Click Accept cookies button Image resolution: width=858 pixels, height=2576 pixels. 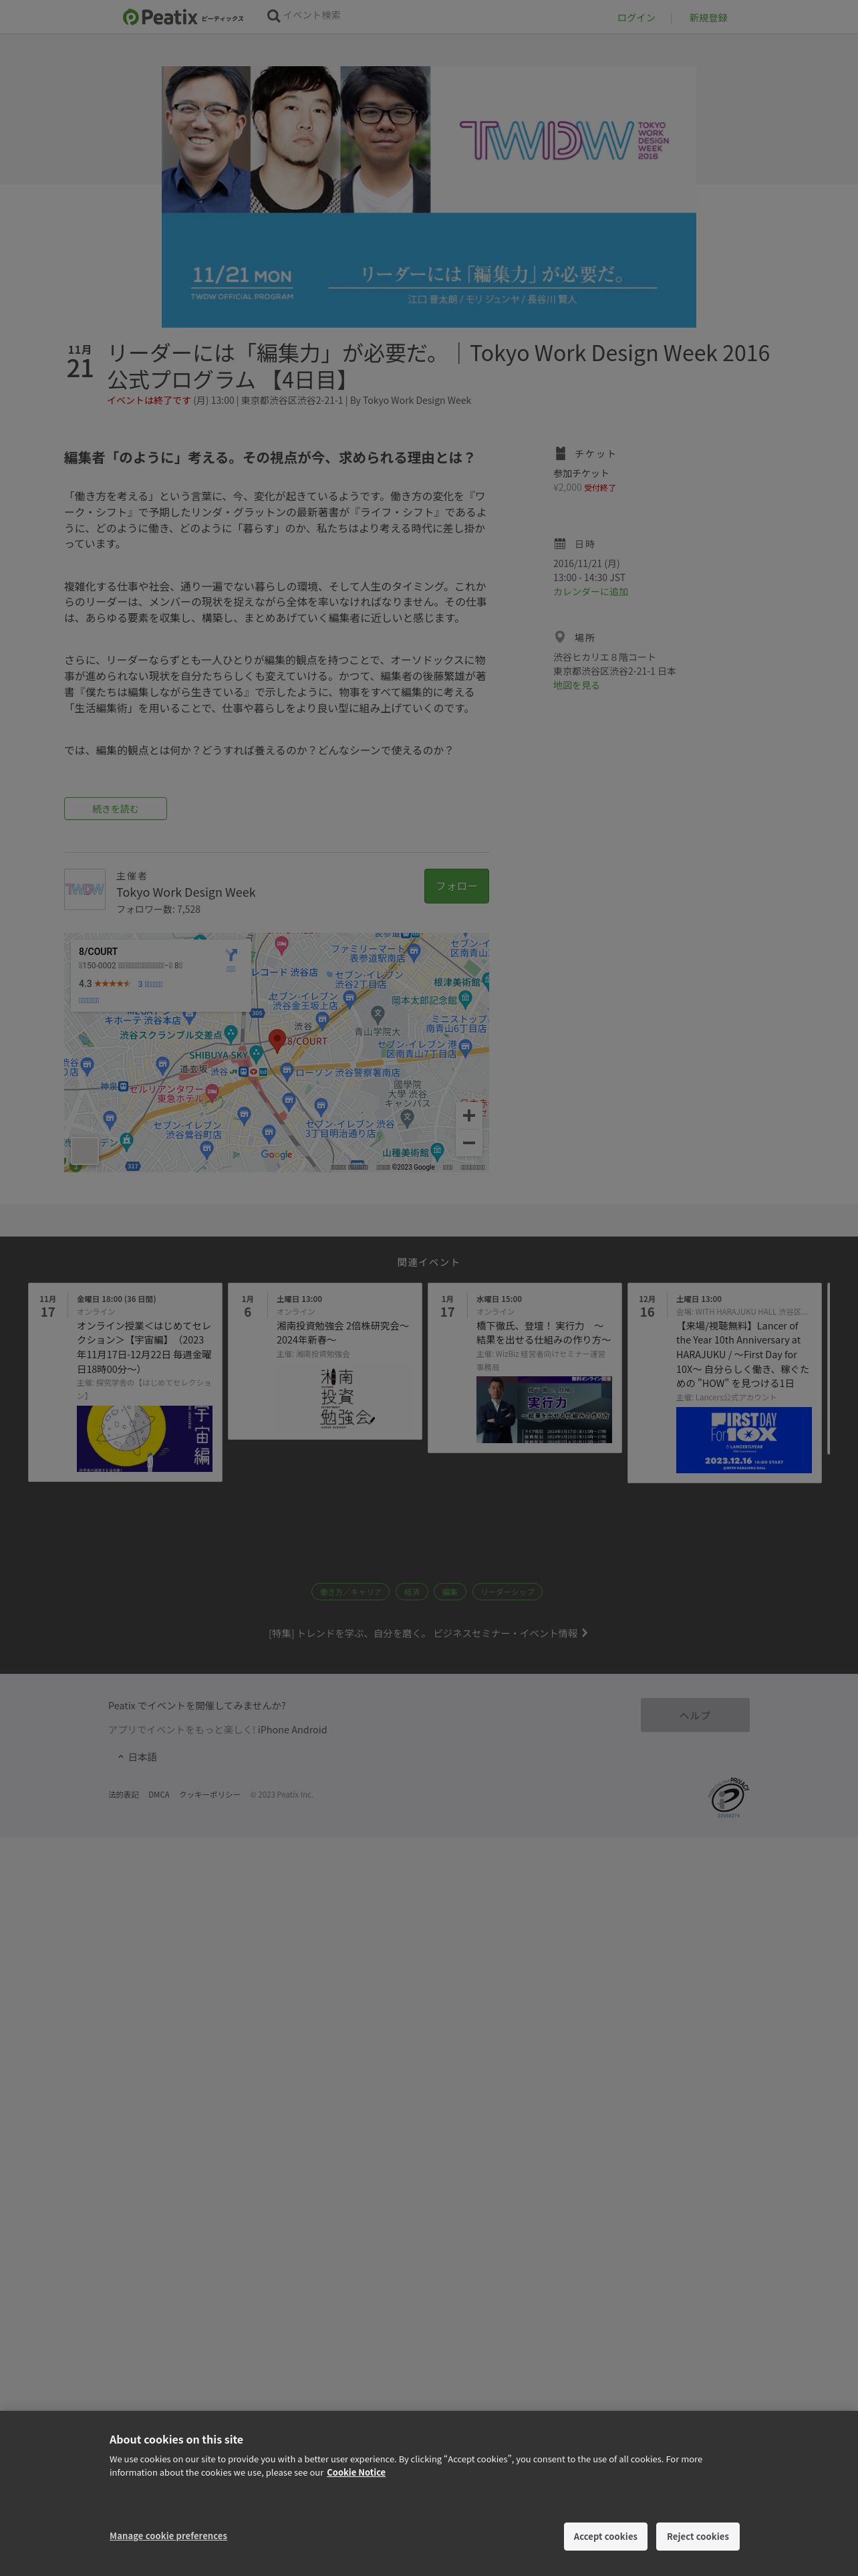605,2536
